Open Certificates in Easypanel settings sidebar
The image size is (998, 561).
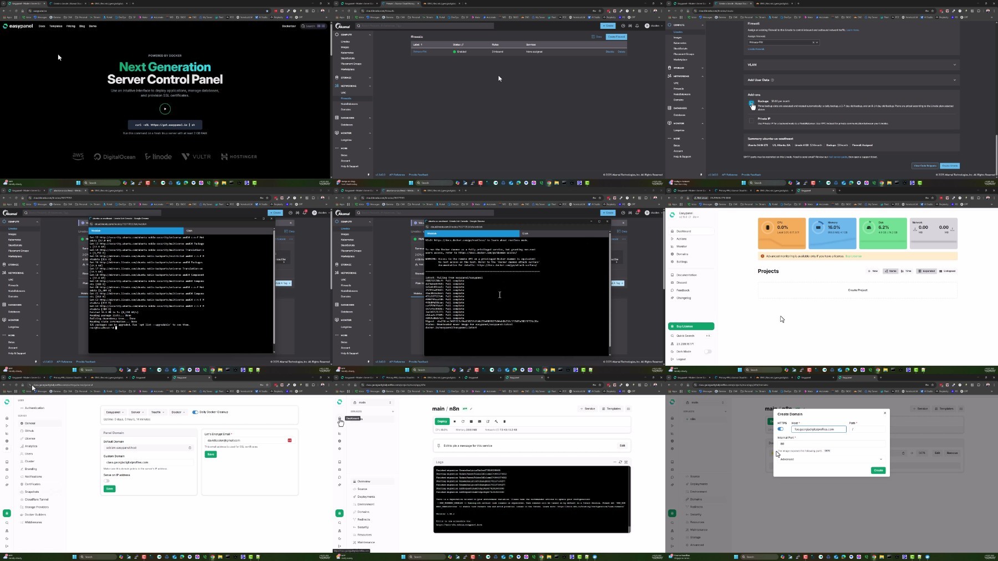click(33, 484)
